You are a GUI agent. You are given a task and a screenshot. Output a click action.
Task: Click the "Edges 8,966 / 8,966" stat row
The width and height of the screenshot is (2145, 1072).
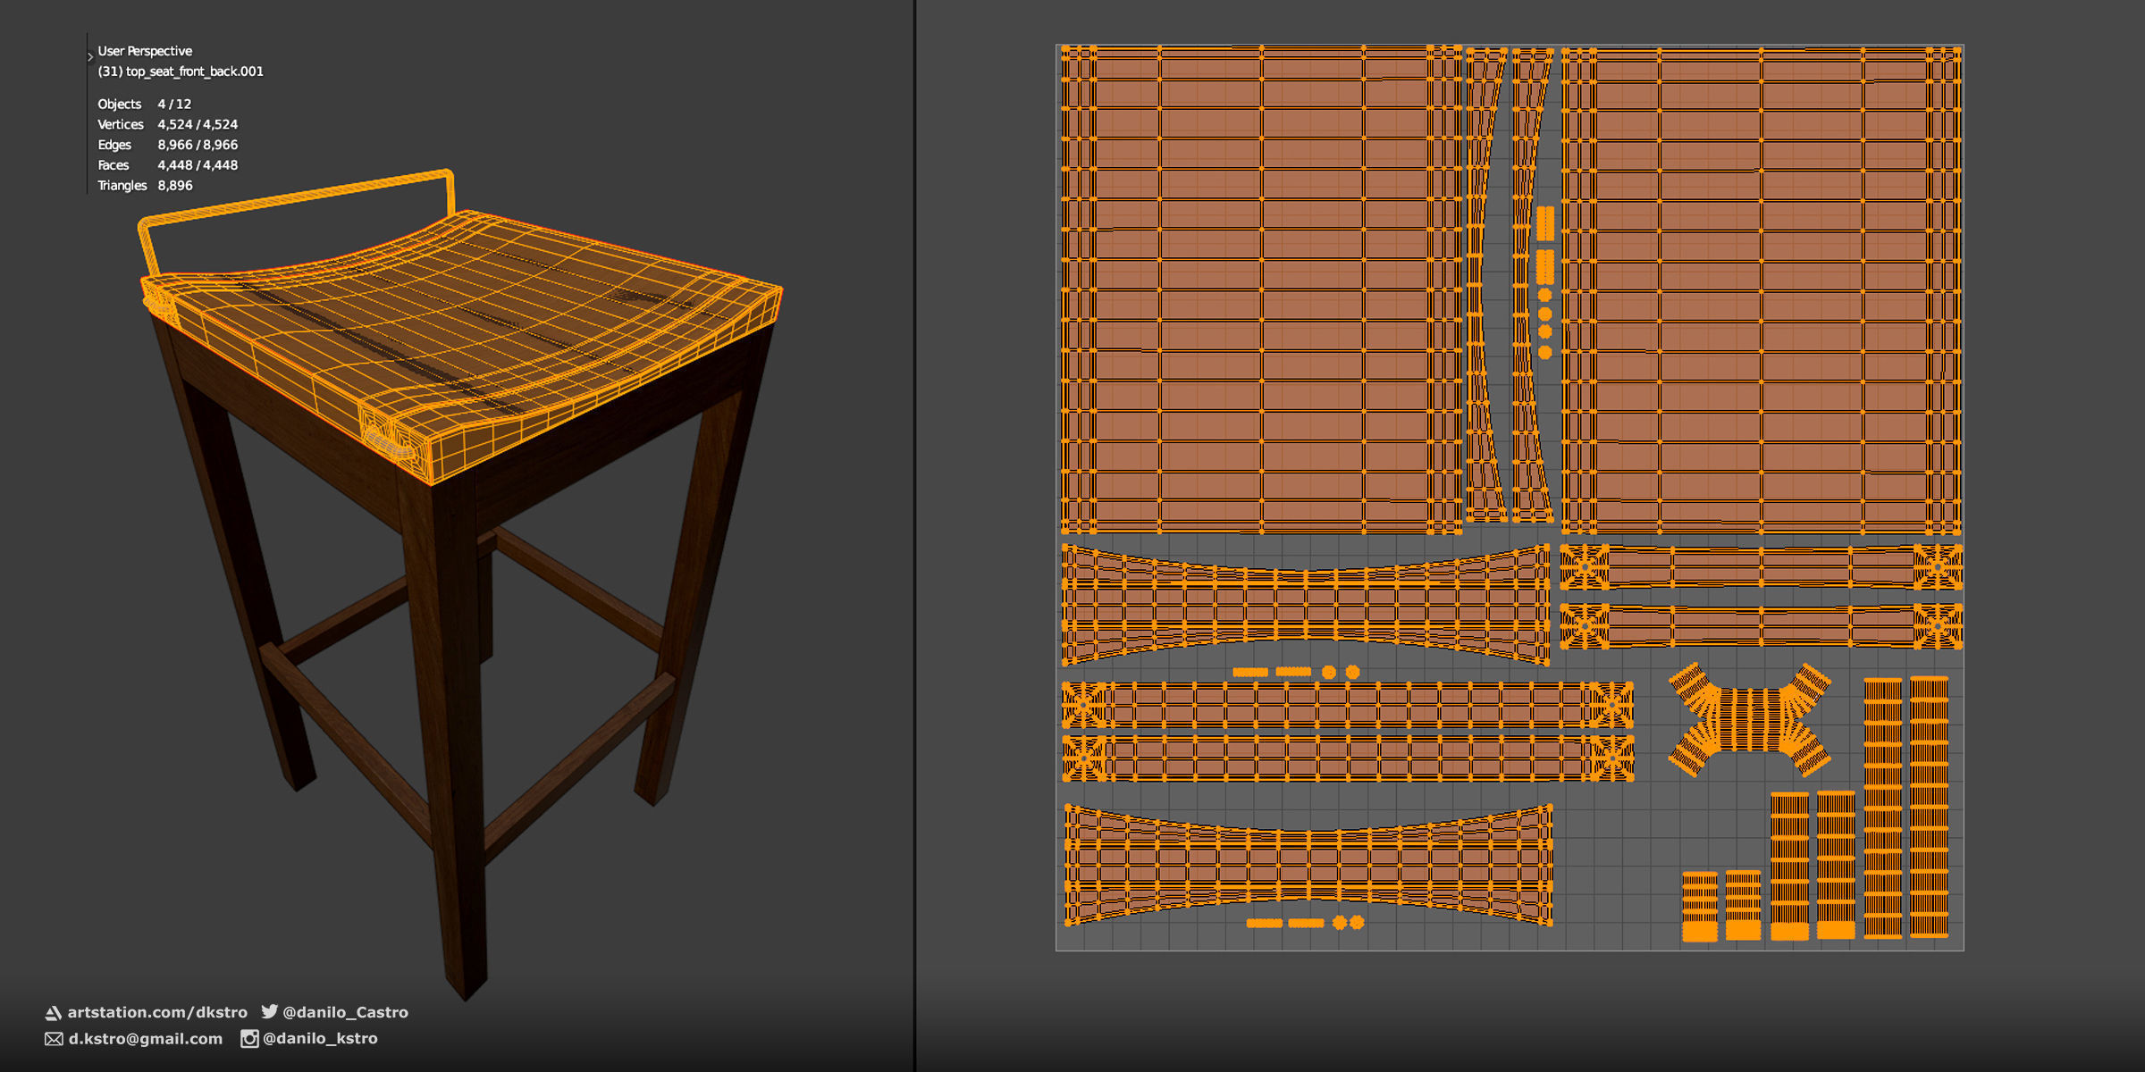tap(167, 145)
